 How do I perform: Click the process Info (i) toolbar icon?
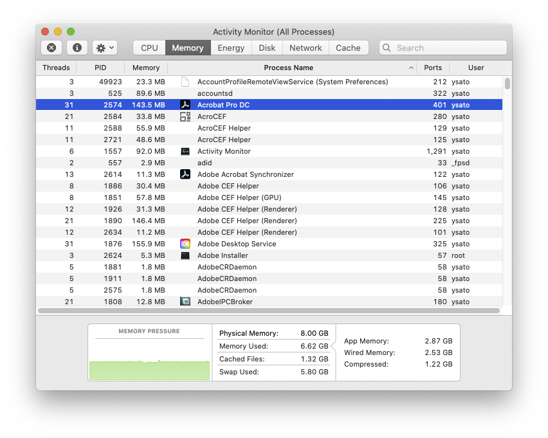[77, 48]
